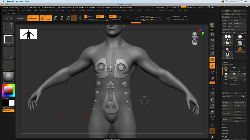Toggle the Zsub mode

coord(119,17)
